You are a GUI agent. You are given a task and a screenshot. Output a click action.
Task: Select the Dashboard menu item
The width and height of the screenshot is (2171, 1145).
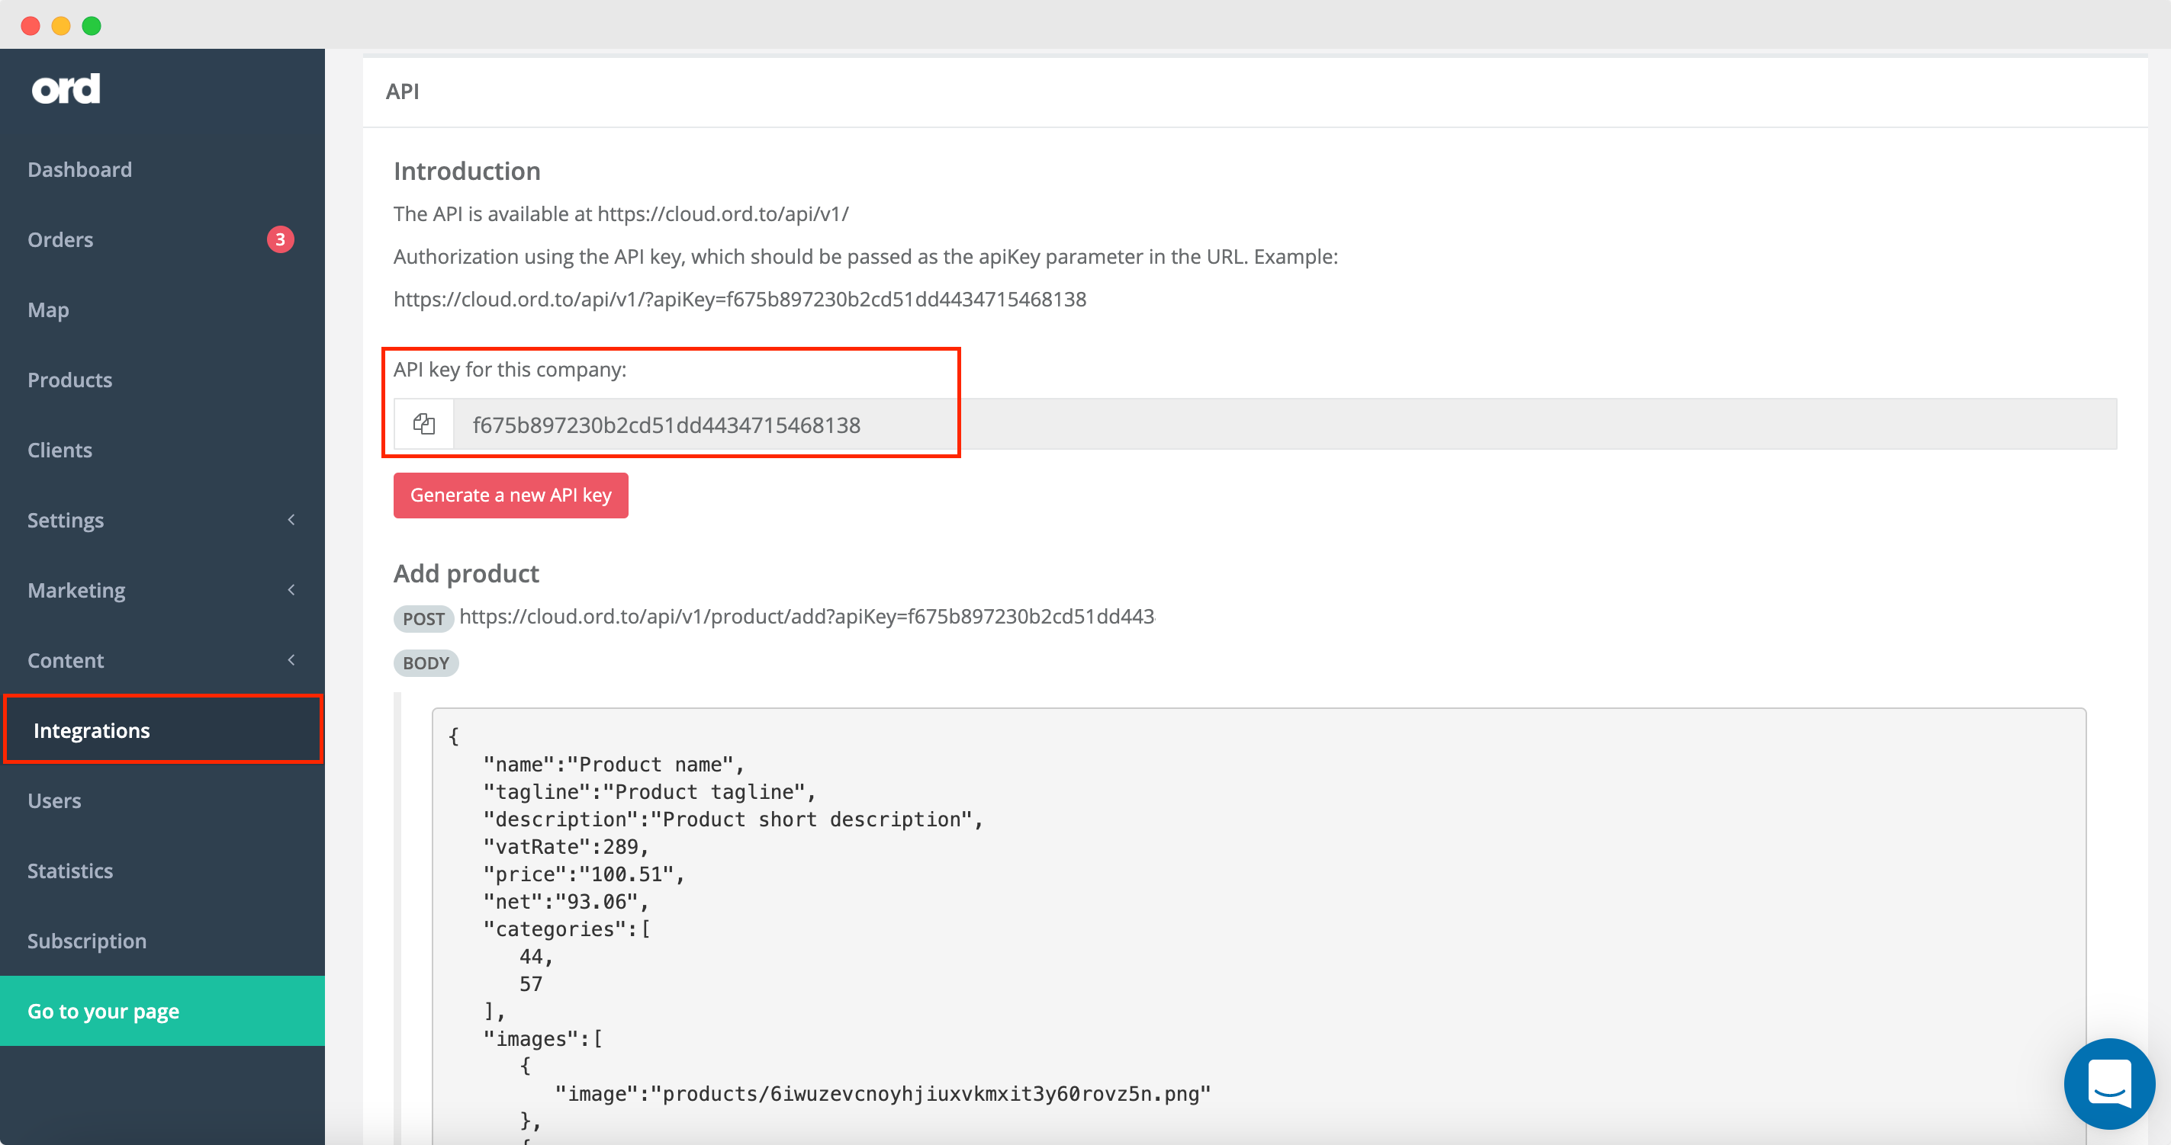[80, 168]
